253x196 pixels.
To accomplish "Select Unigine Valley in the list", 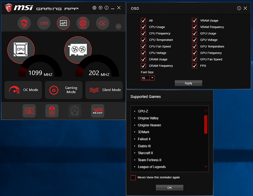I will click(x=148, y=118).
